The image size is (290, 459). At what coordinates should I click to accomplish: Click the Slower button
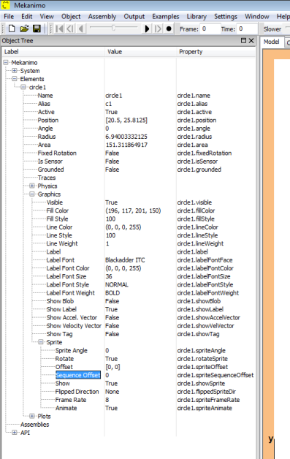[272, 29]
